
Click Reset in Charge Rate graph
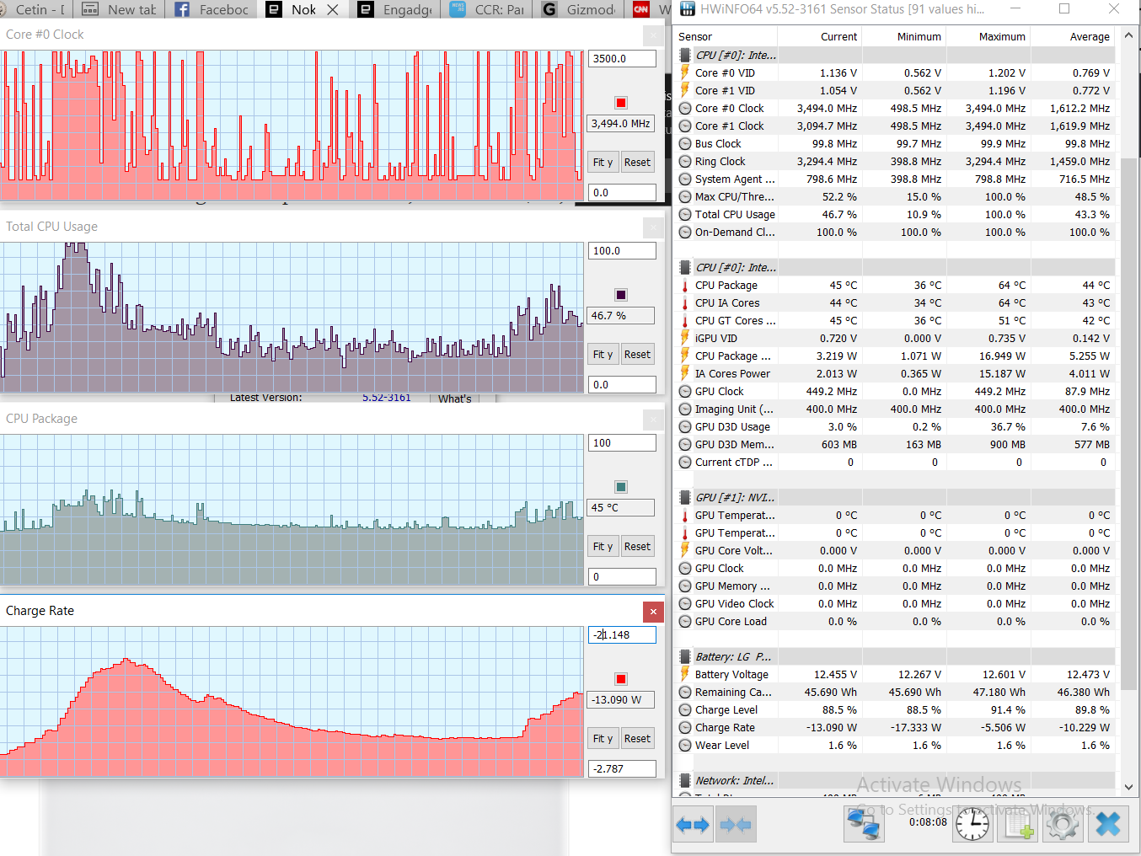pos(637,739)
